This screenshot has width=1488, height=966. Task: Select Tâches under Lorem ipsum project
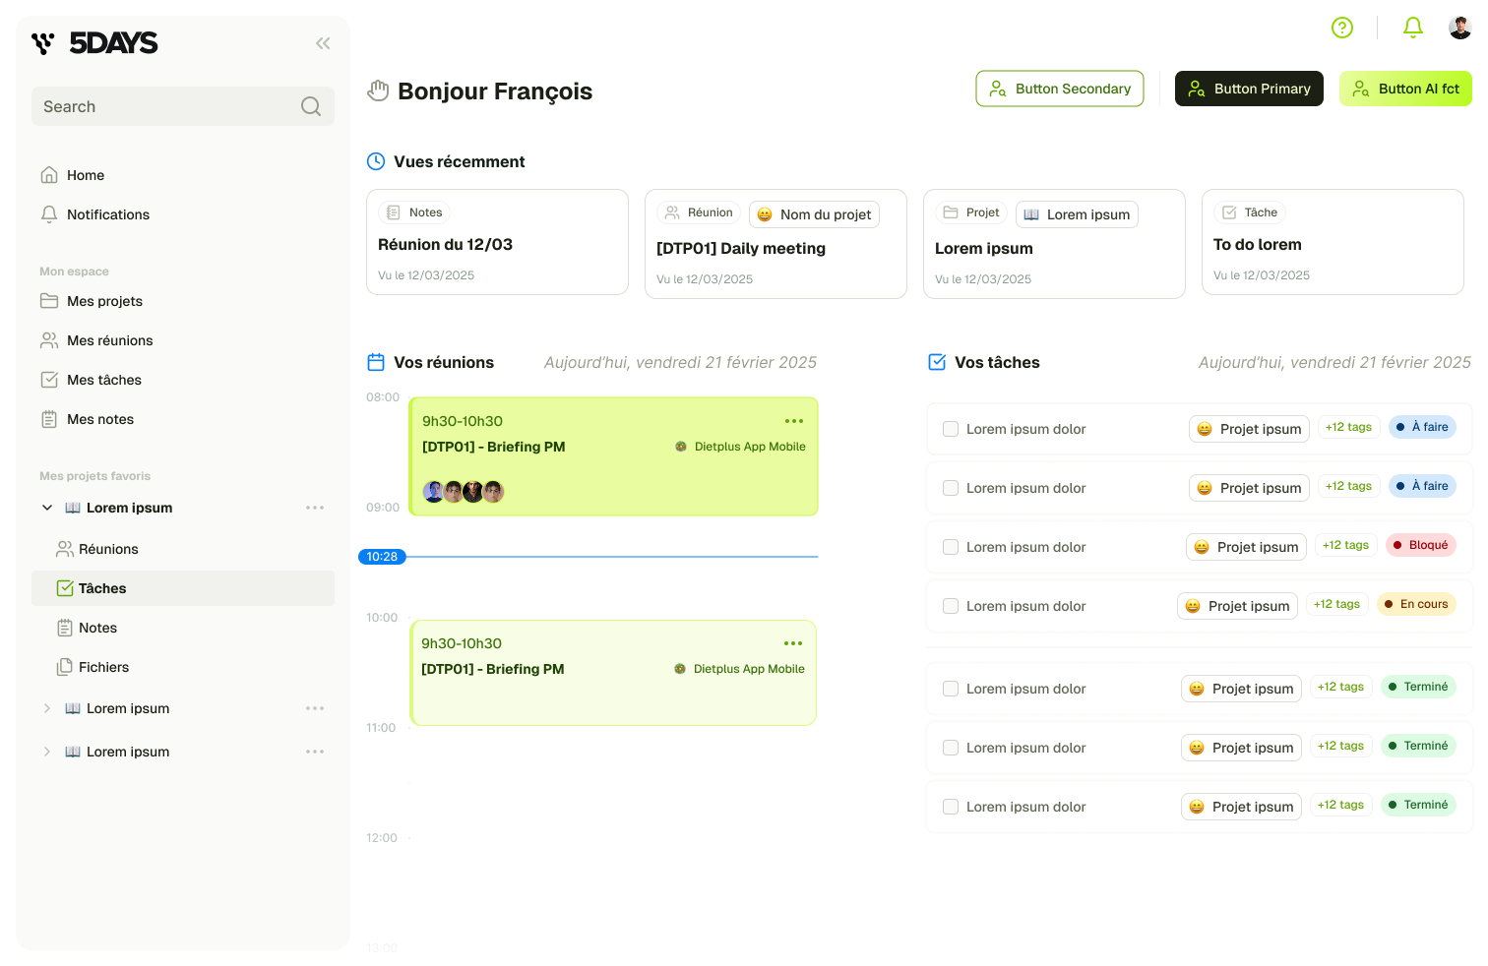click(183, 588)
